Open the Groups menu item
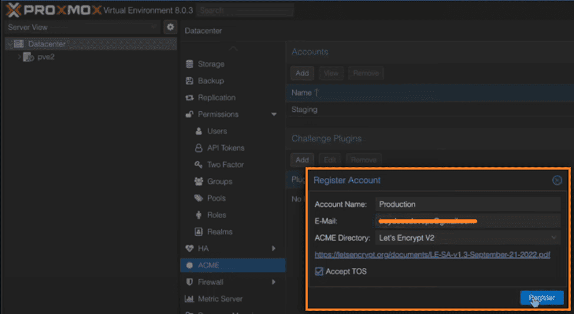The image size is (574, 314). coord(233,181)
